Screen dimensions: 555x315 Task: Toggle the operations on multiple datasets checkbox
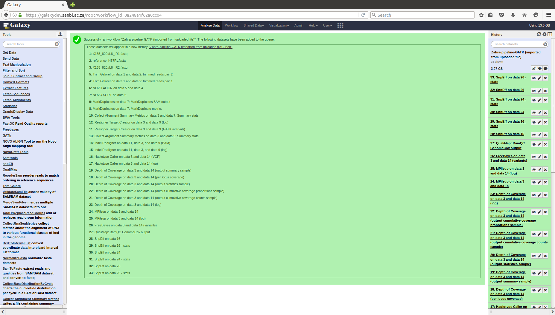tap(533, 69)
